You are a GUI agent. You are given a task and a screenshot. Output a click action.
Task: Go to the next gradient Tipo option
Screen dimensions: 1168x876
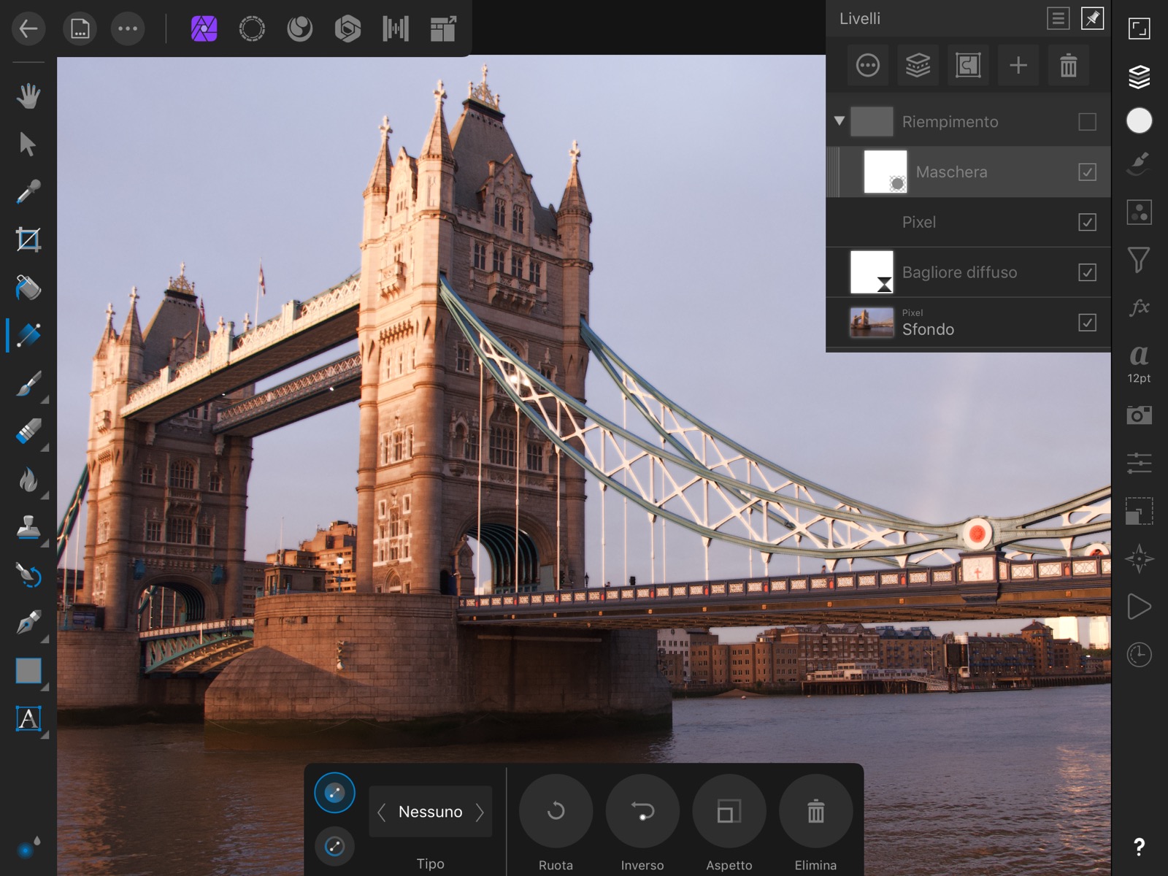[480, 812]
